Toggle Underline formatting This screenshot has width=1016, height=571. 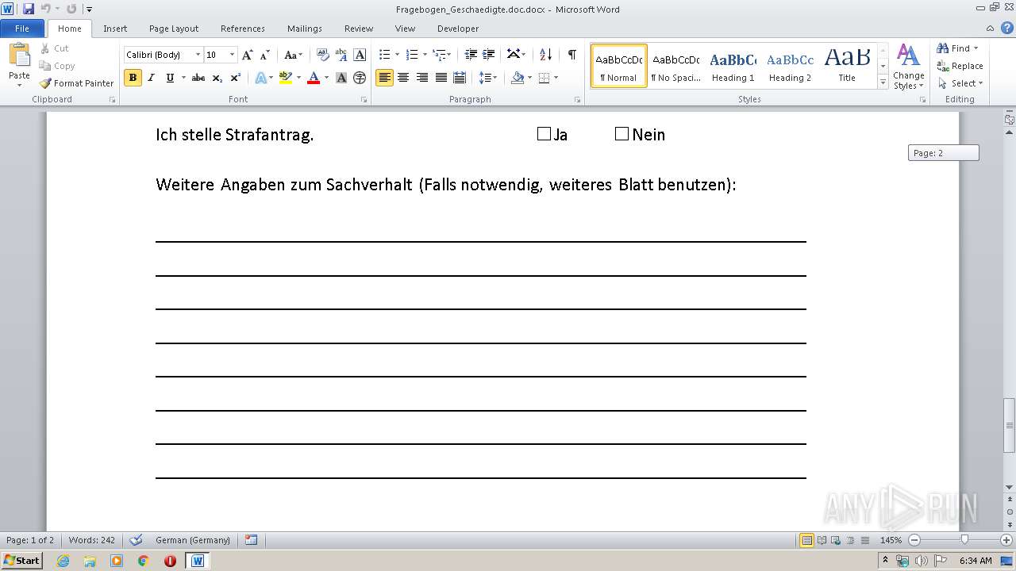point(170,78)
